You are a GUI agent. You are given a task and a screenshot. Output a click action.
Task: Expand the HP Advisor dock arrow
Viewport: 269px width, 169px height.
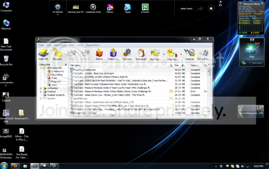58,15
